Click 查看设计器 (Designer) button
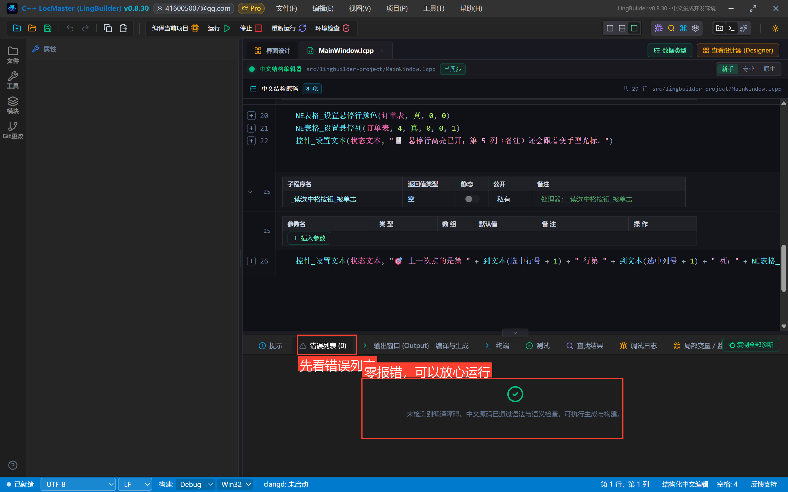This screenshot has width=788, height=492. (738, 51)
